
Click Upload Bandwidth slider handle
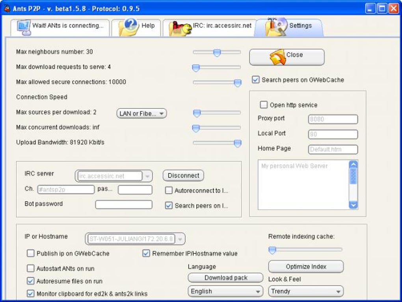(x=238, y=144)
